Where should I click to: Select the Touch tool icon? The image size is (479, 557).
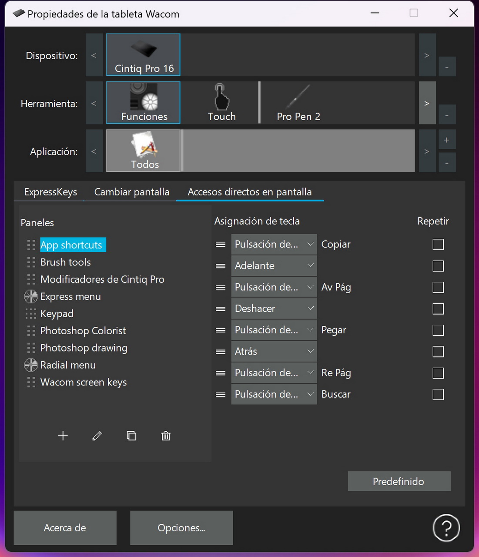click(x=221, y=103)
